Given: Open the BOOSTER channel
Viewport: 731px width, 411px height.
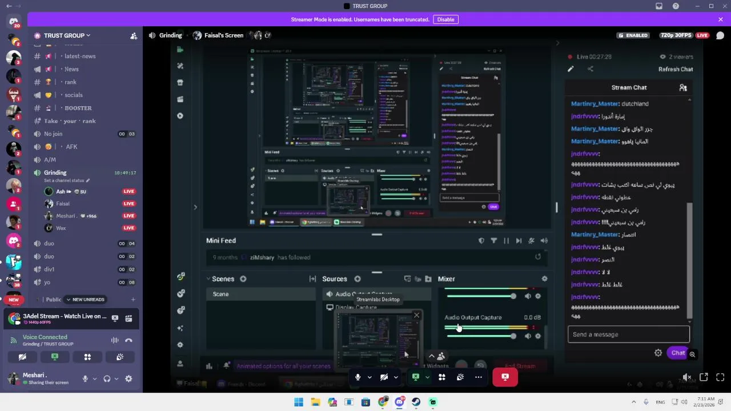Looking at the screenshot, I should pyautogui.click(x=78, y=108).
